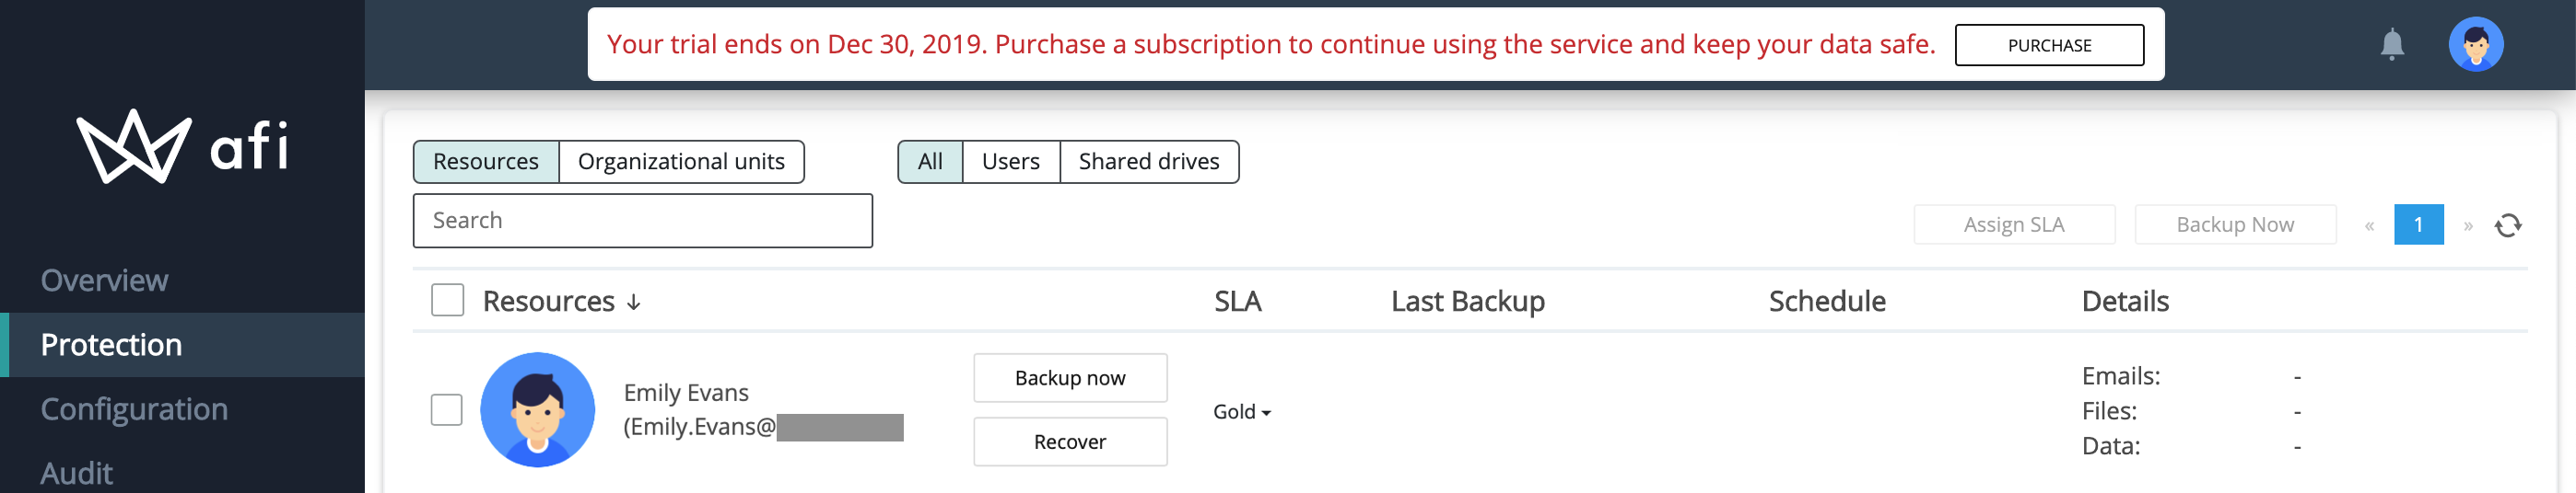This screenshot has height=493, width=2576.
Task: Select page 1 in pagination
Action: [x=2418, y=224]
